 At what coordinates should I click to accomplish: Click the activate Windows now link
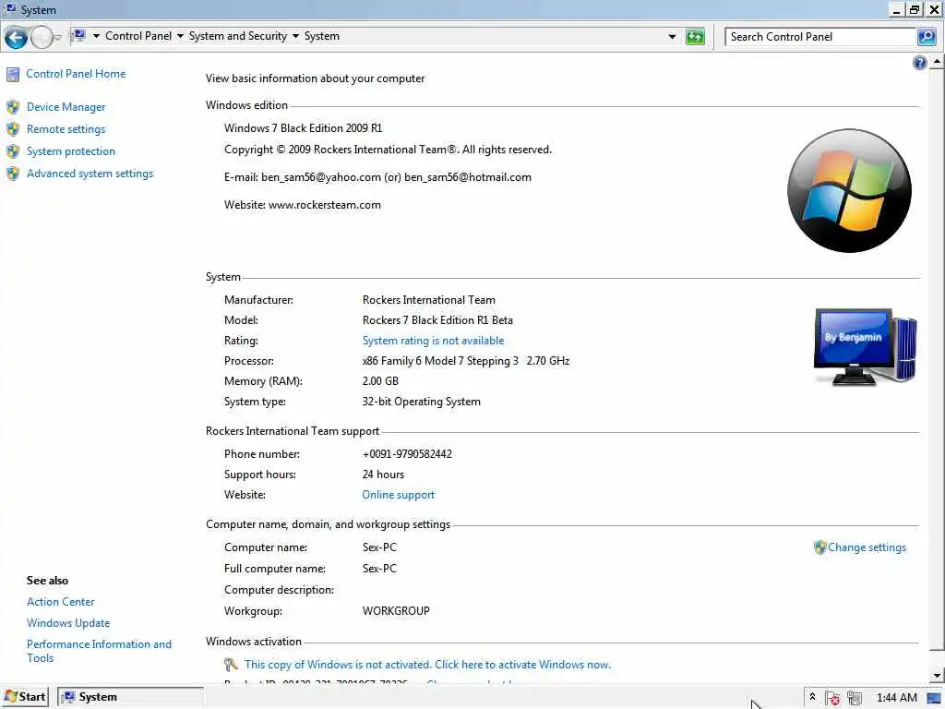pos(427,665)
